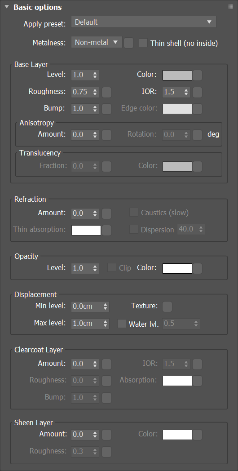
Task: Click the Displacement Texture map slot
Action: click(x=167, y=307)
